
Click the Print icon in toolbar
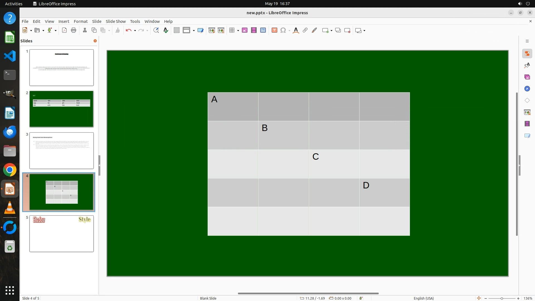pyautogui.click(x=74, y=30)
